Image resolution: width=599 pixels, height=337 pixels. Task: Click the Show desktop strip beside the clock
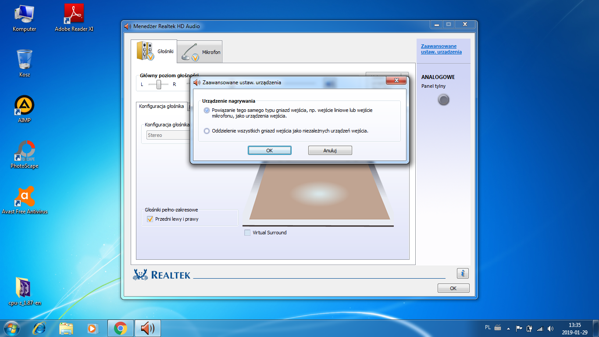pos(595,328)
